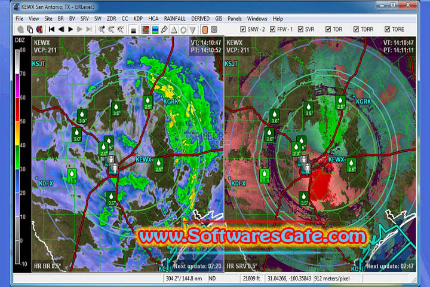Click the 21609 ft status bar entry
Viewport: 430px width, 287px height.
coord(251,279)
